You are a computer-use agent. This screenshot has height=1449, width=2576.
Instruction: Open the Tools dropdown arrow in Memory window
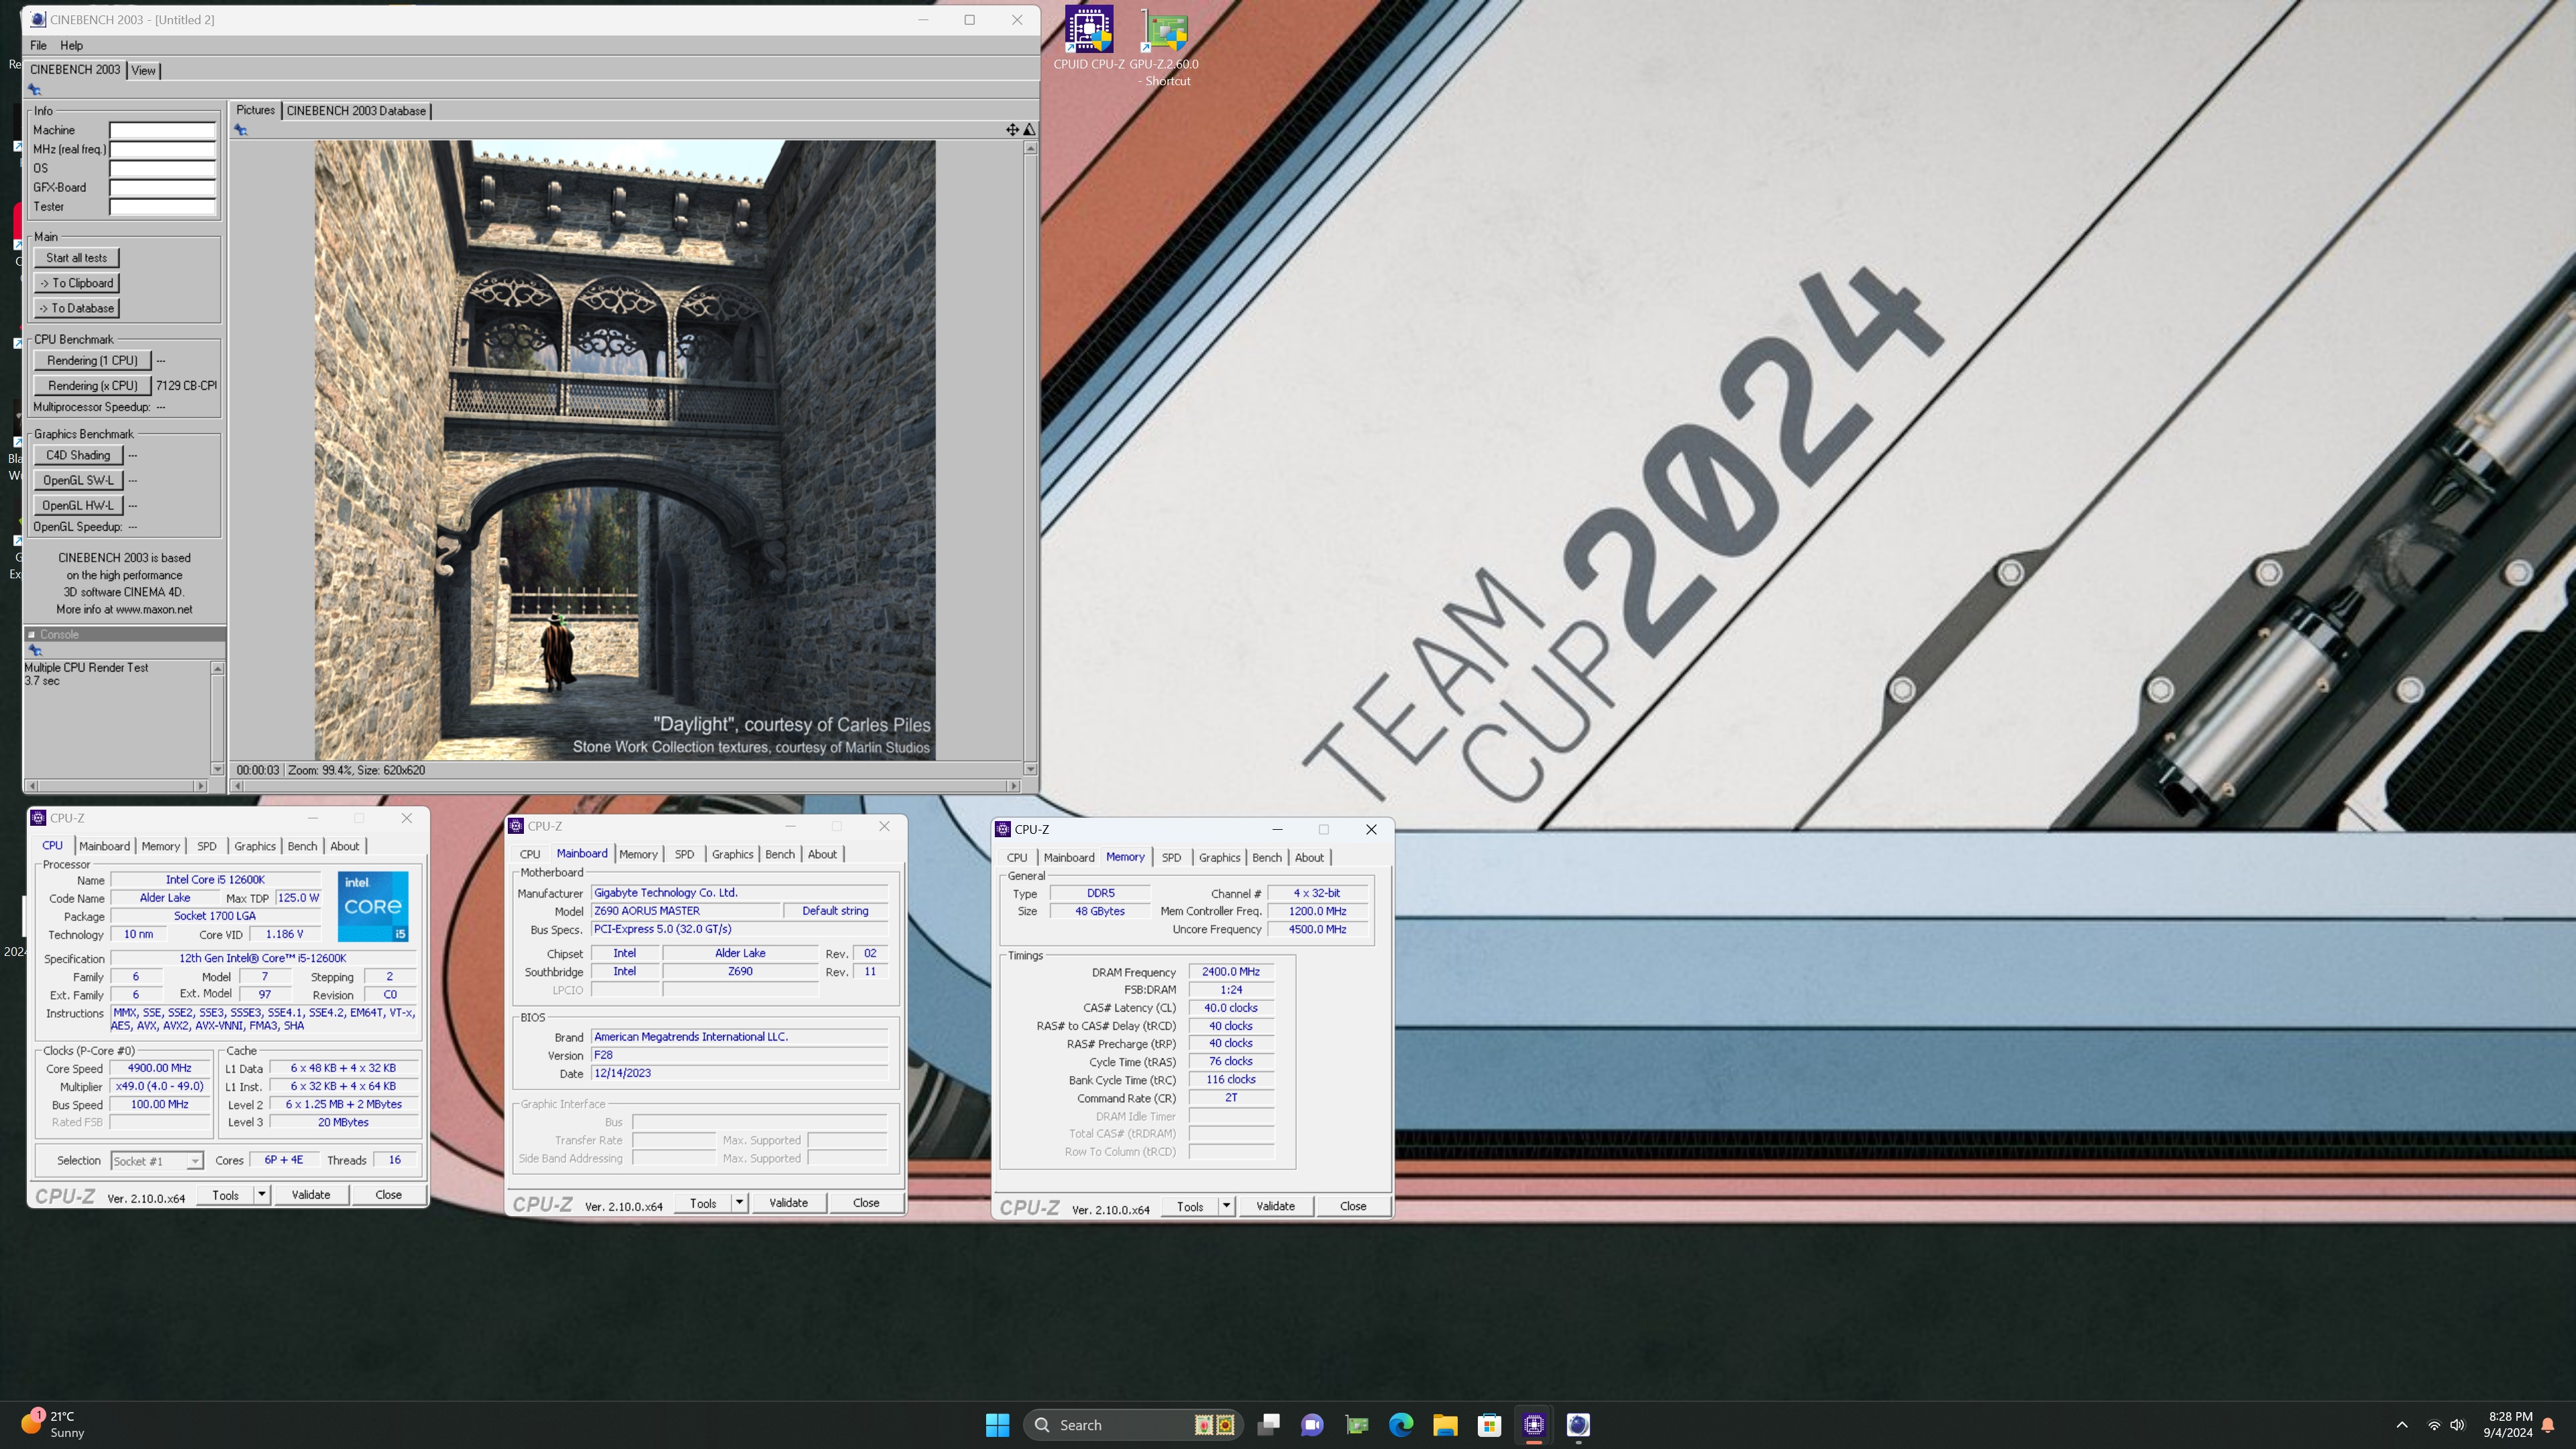point(1226,1206)
